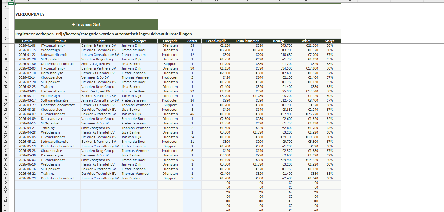This screenshot has height=212, width=444.
Task: Select the Product header cell
Action: (60, 41)
